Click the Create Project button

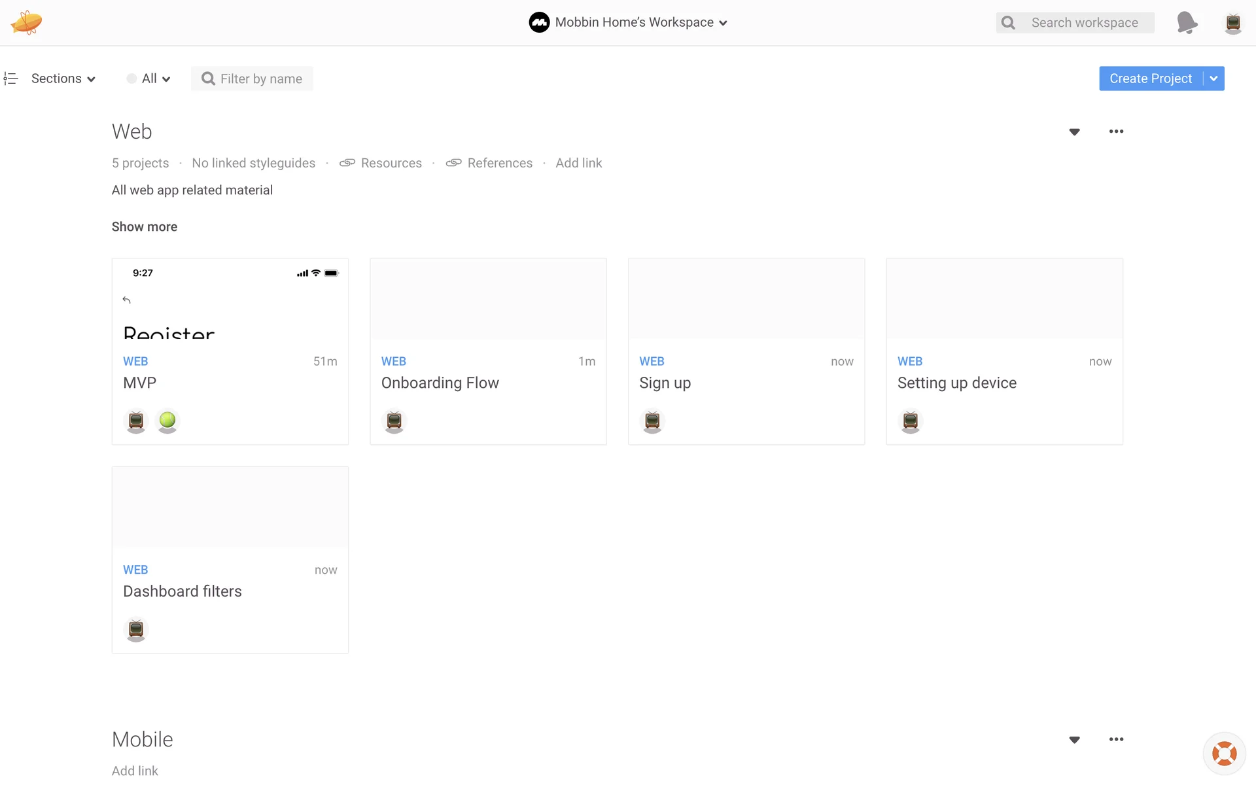1150,78
